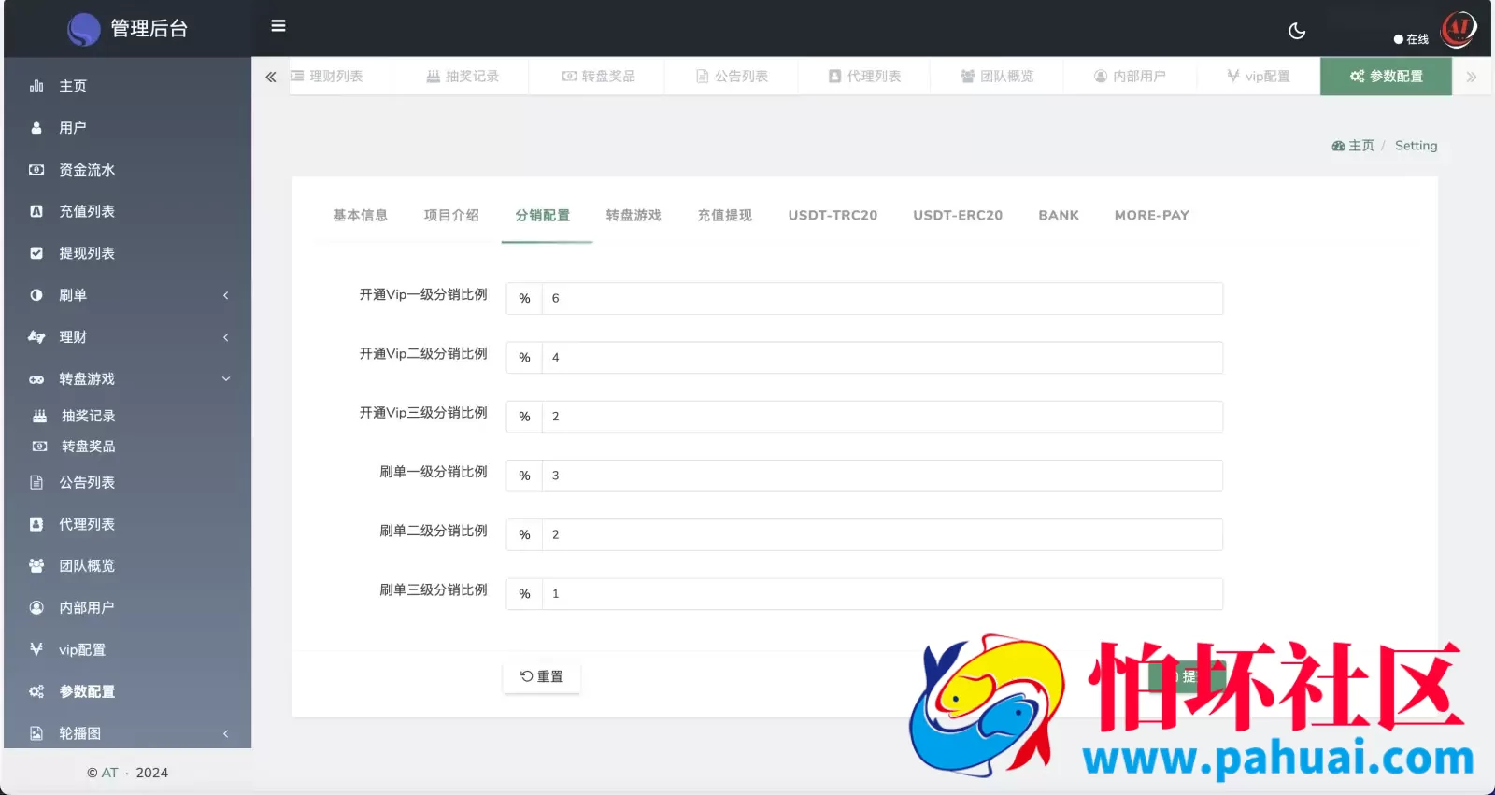Open vip配置 in the sidebar
1495x795 pixels.
[x=128, y=649]
